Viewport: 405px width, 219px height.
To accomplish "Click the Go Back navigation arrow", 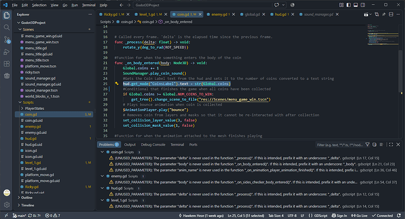I will point(122,5).
